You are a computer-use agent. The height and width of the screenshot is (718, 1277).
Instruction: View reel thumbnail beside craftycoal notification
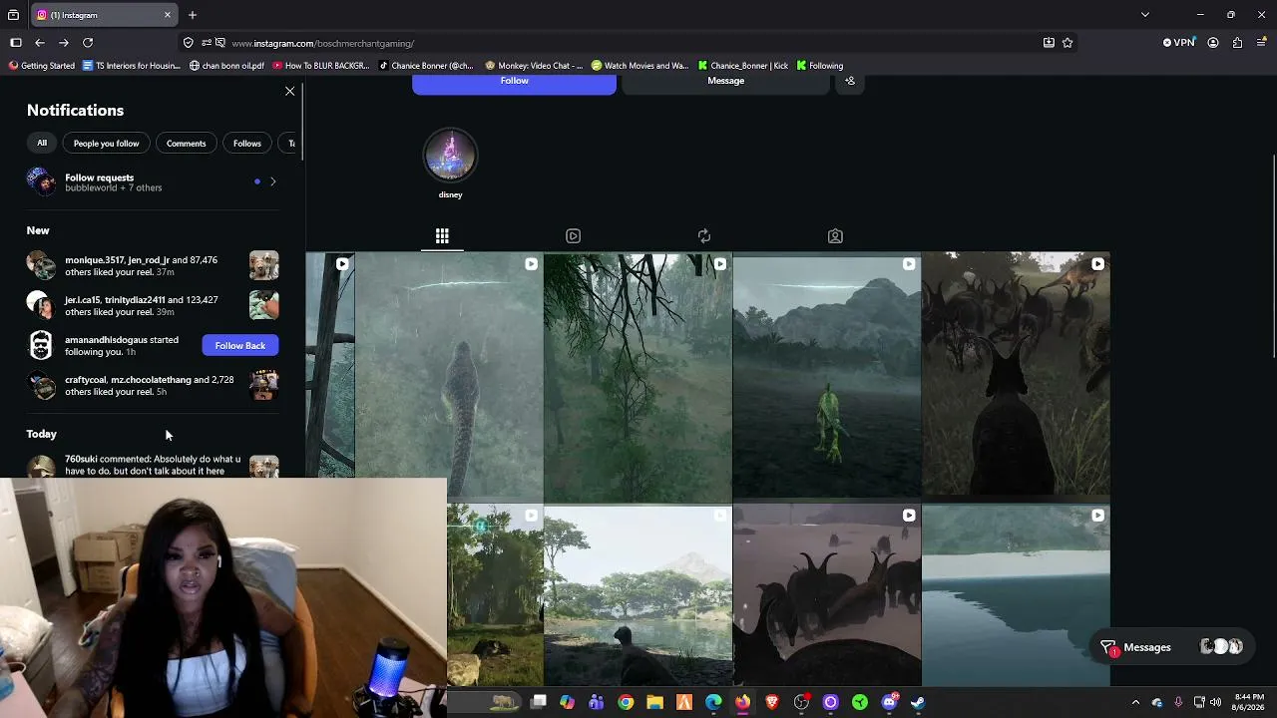click(264, 385)
